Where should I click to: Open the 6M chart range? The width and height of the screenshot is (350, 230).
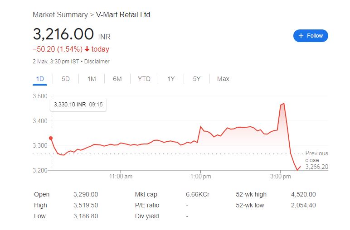[117, 79]
